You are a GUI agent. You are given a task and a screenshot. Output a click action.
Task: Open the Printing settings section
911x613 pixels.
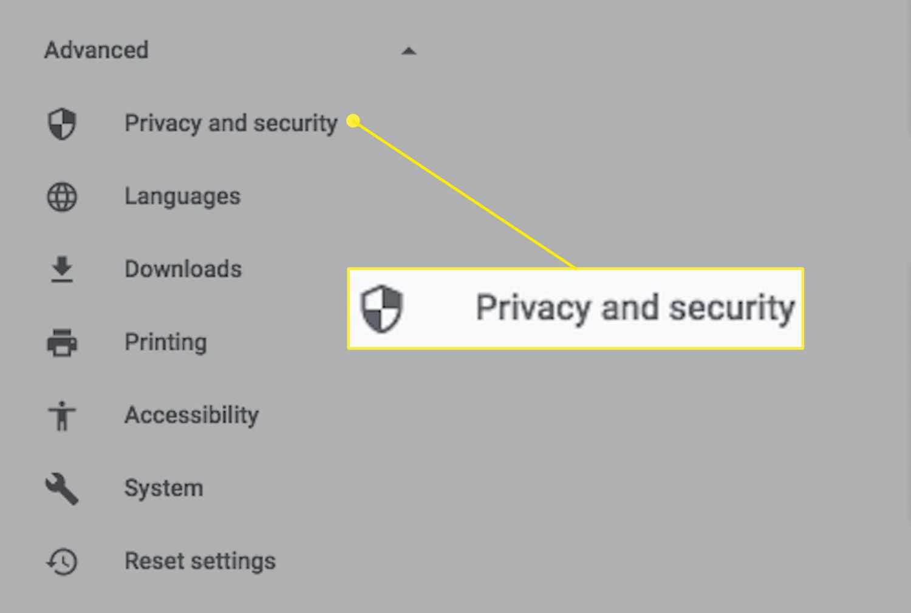pos(165,343)
